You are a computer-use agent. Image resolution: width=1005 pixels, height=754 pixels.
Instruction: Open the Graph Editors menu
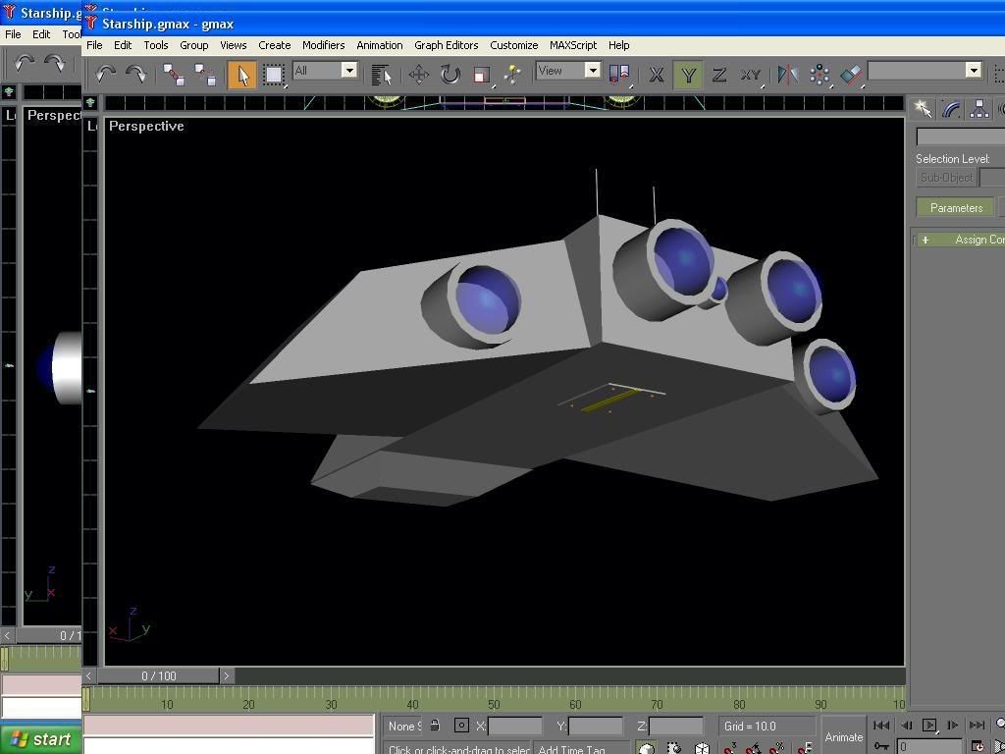(447, 45)
